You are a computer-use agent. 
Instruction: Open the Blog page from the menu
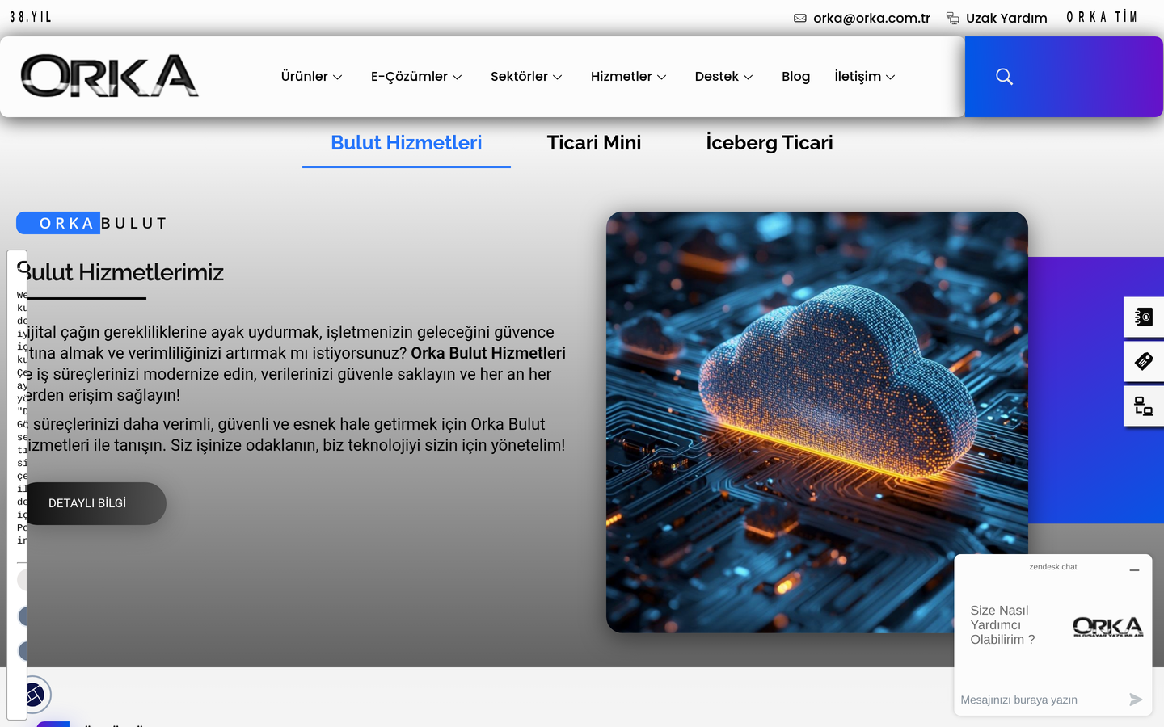pos(795,77)
